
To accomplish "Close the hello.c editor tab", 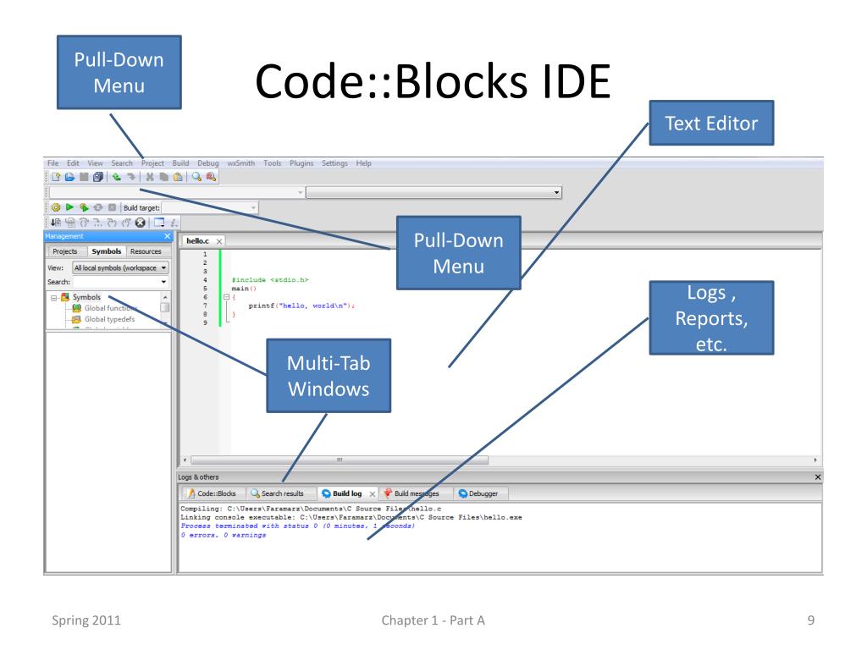I will coord(219,241).
